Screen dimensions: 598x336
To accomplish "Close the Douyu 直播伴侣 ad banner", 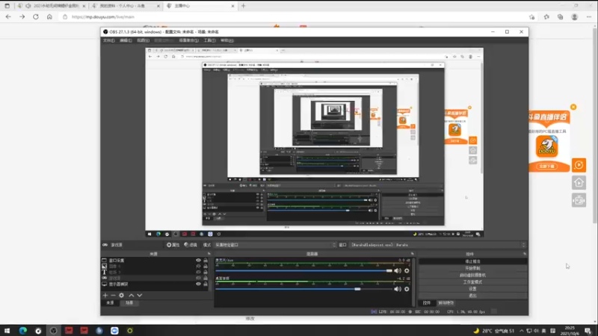I will 573,107.
